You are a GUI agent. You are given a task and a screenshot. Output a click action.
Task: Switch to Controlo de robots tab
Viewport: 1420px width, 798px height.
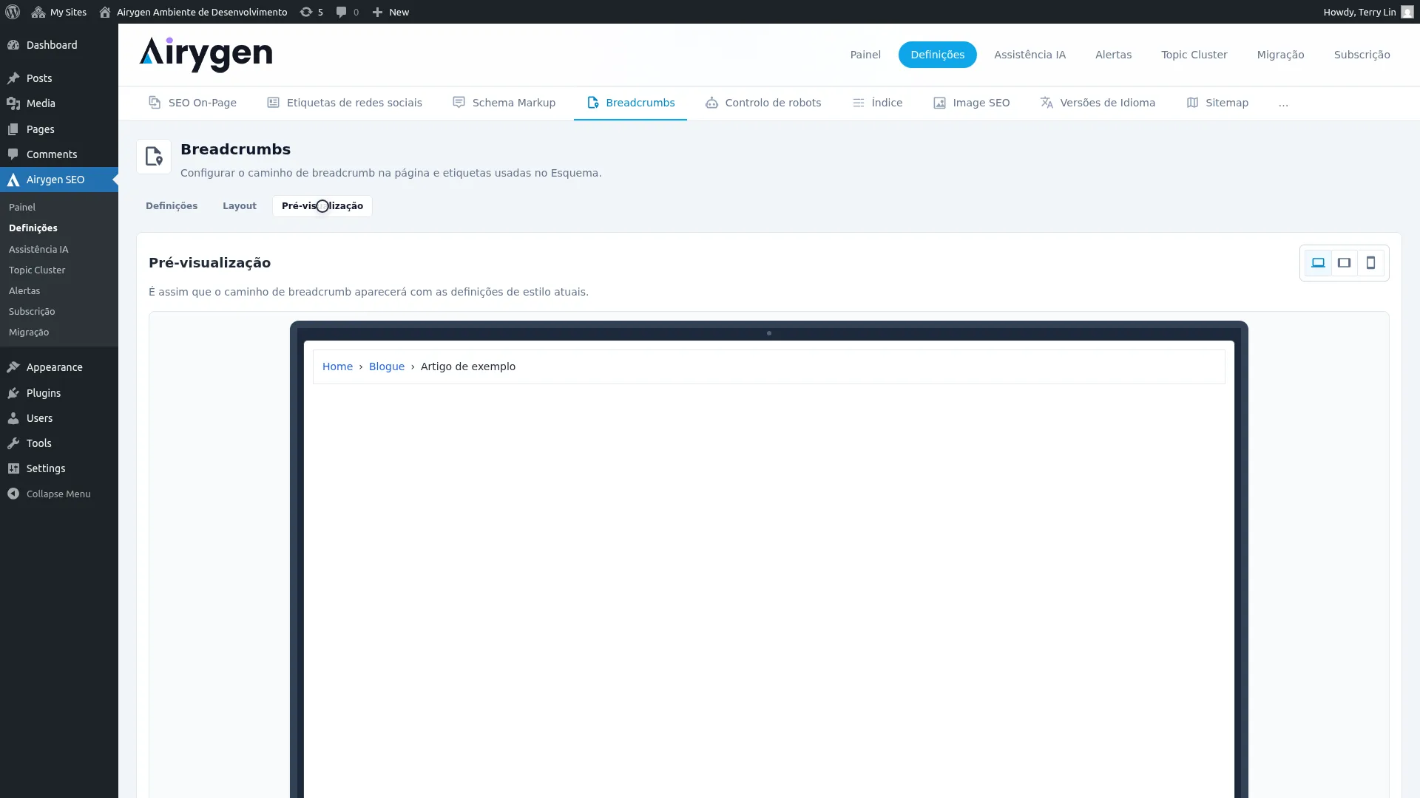click(763, 103)
